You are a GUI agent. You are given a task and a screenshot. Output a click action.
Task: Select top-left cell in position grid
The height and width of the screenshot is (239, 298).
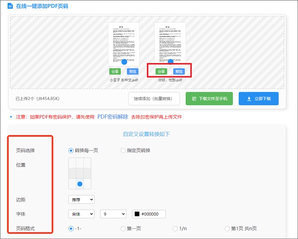tap(72, 163)
